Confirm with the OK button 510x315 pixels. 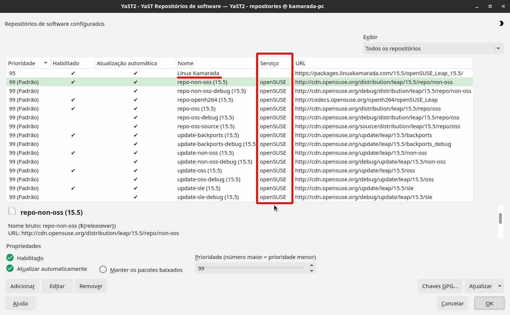(489, 304)
